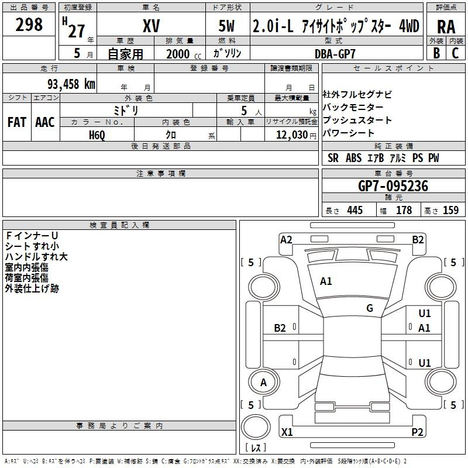This screenshot has height=468, width=468.
Task: Select the ガソリン fuel type
Action: click(x=227, y=53)
